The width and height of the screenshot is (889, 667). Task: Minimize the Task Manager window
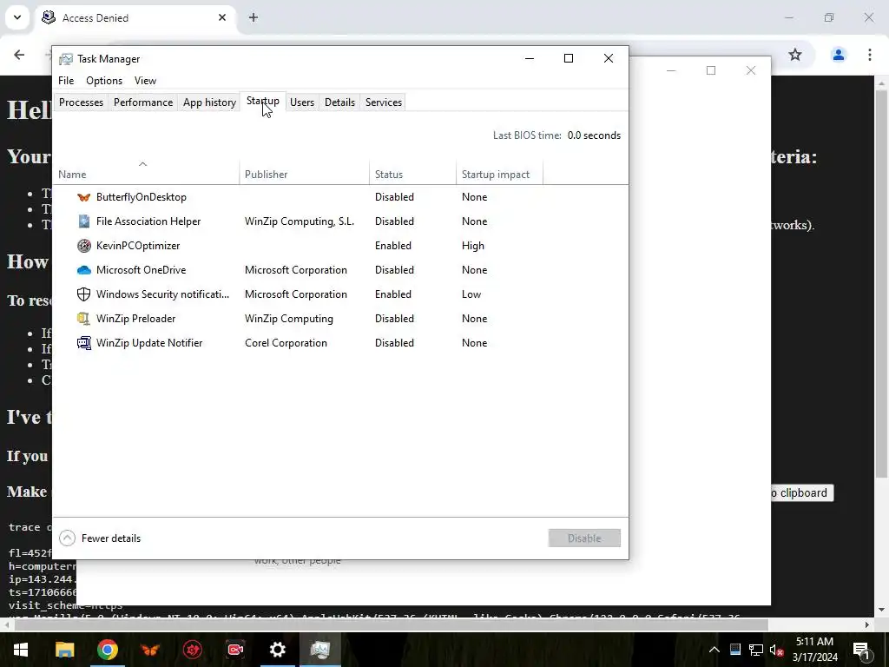click(530, 58)
